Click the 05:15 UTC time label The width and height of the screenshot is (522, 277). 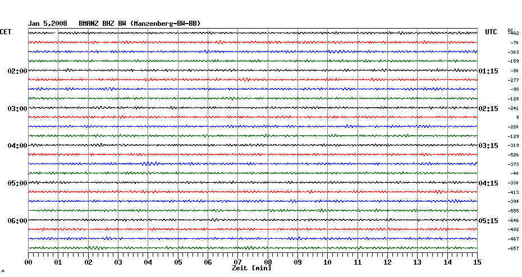[488, 221]
